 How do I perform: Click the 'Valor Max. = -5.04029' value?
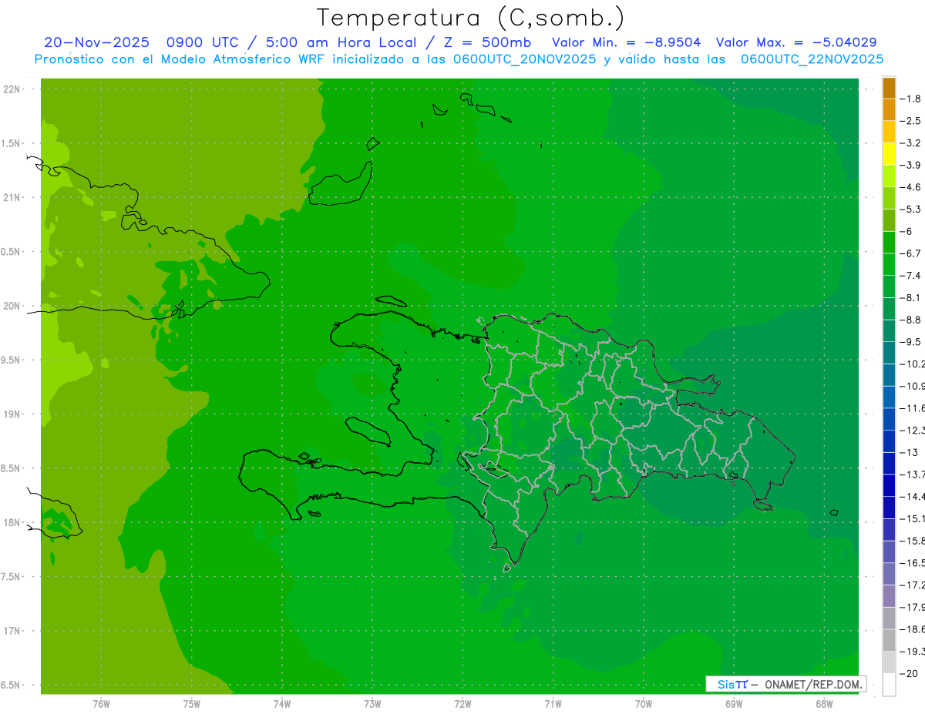click(796, 42)
